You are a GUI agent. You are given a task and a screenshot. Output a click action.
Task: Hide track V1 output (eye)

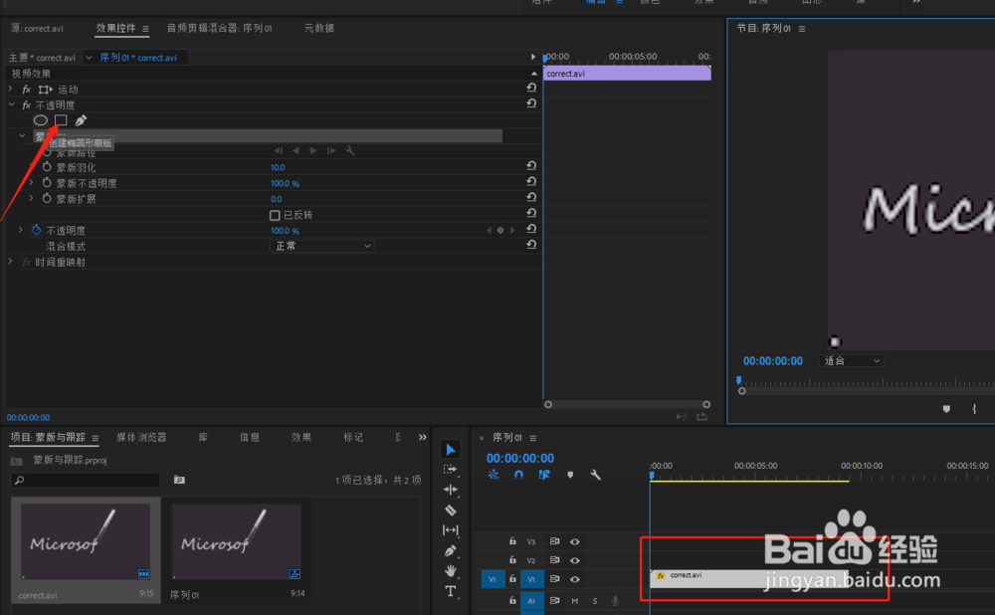click(574, 579)
